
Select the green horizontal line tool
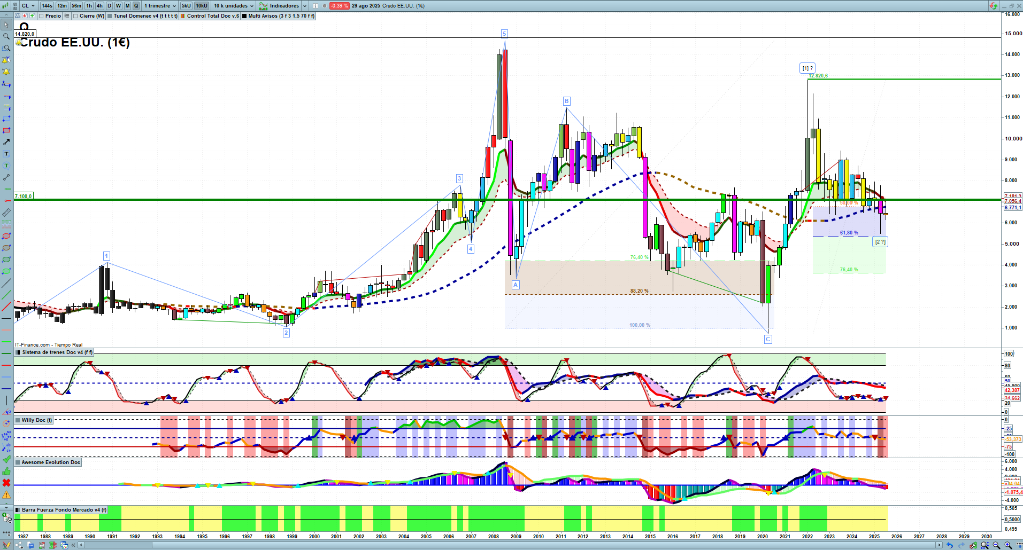[6, 189]
